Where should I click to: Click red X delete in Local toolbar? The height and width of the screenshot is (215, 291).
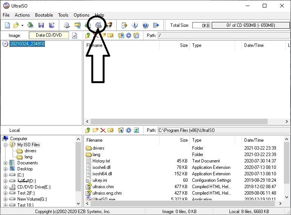pyautogui.click(x=103, y=130)
